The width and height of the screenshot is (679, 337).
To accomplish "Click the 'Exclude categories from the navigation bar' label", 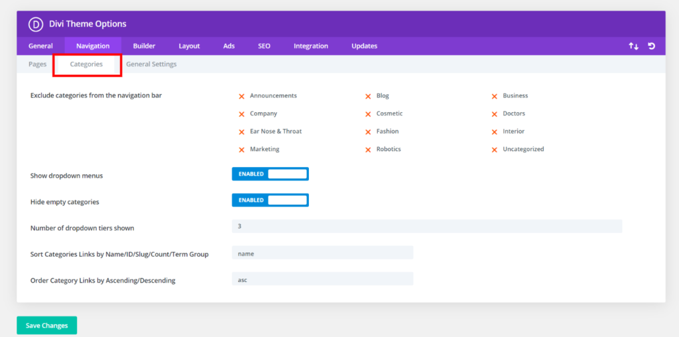I will pyautogui.click(x=96, y=96).
